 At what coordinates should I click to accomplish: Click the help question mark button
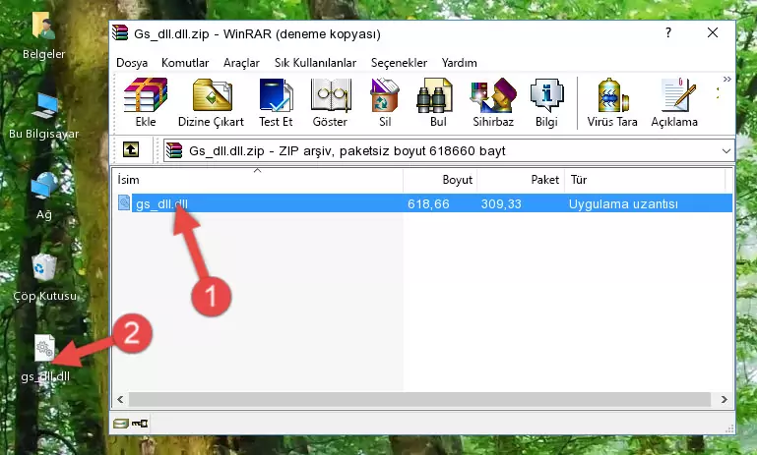point(668,32)
